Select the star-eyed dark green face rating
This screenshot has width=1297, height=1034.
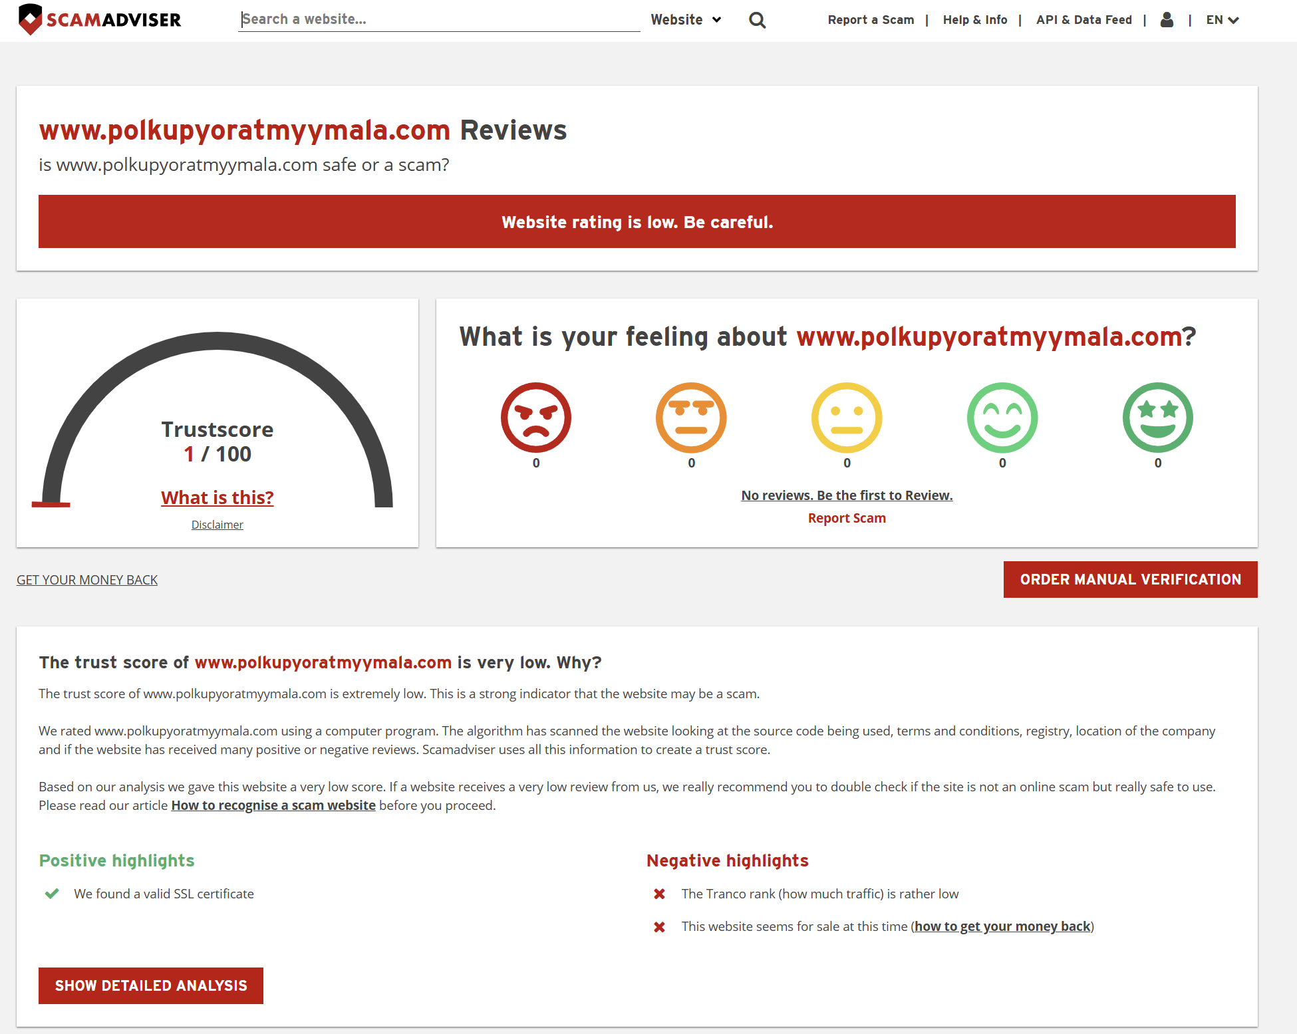pyautogui.click(x=1158, y=418)
